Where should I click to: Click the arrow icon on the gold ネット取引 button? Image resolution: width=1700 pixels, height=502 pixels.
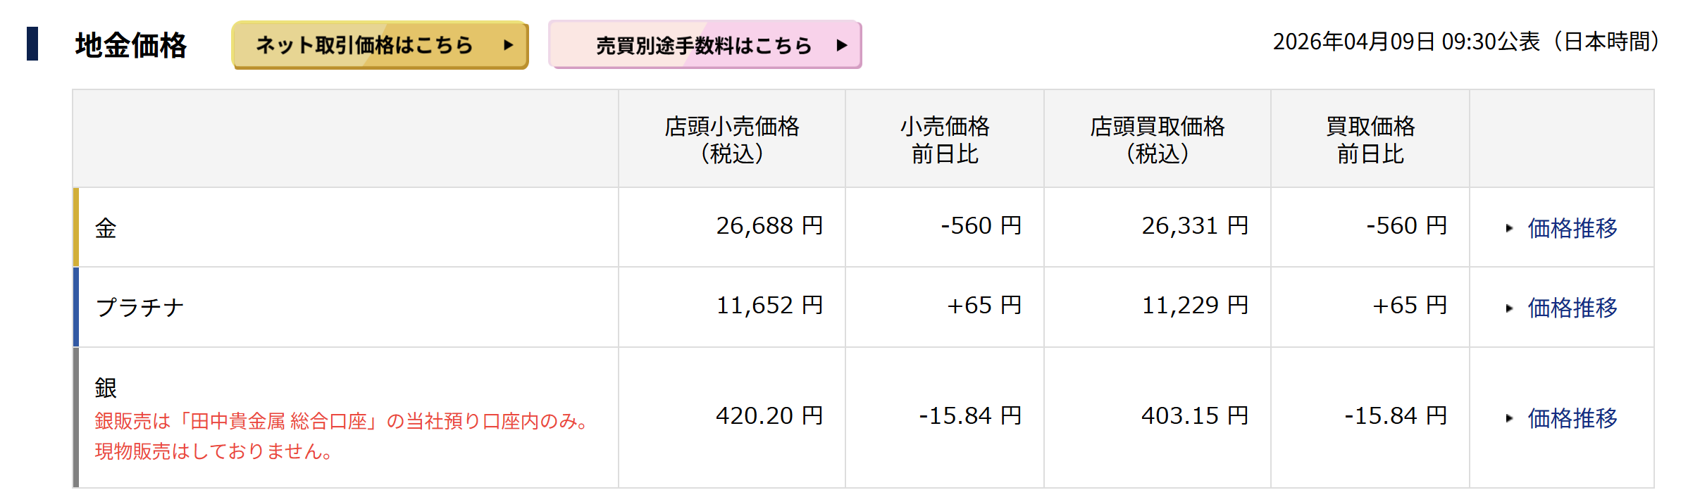pos(508,45)
